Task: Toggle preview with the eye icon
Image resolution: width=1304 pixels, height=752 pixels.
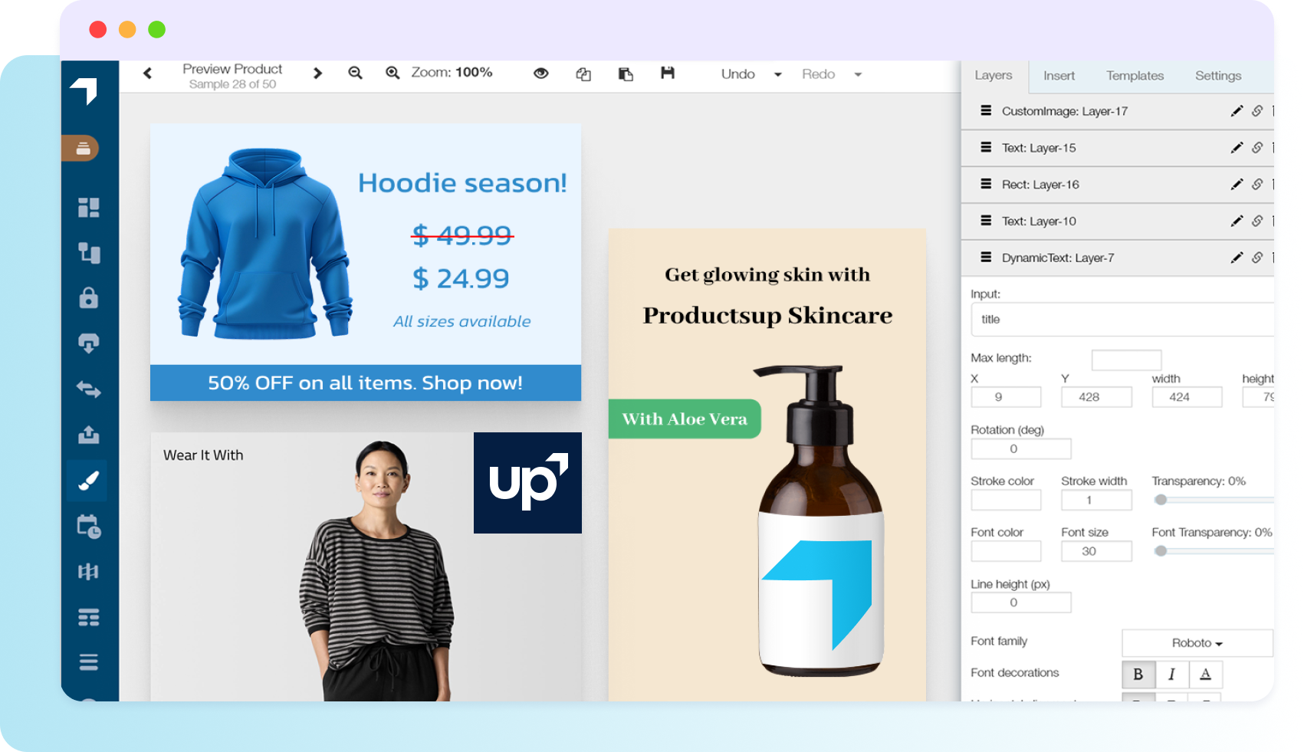Action: pyautogui.click(x=541, y=74)
